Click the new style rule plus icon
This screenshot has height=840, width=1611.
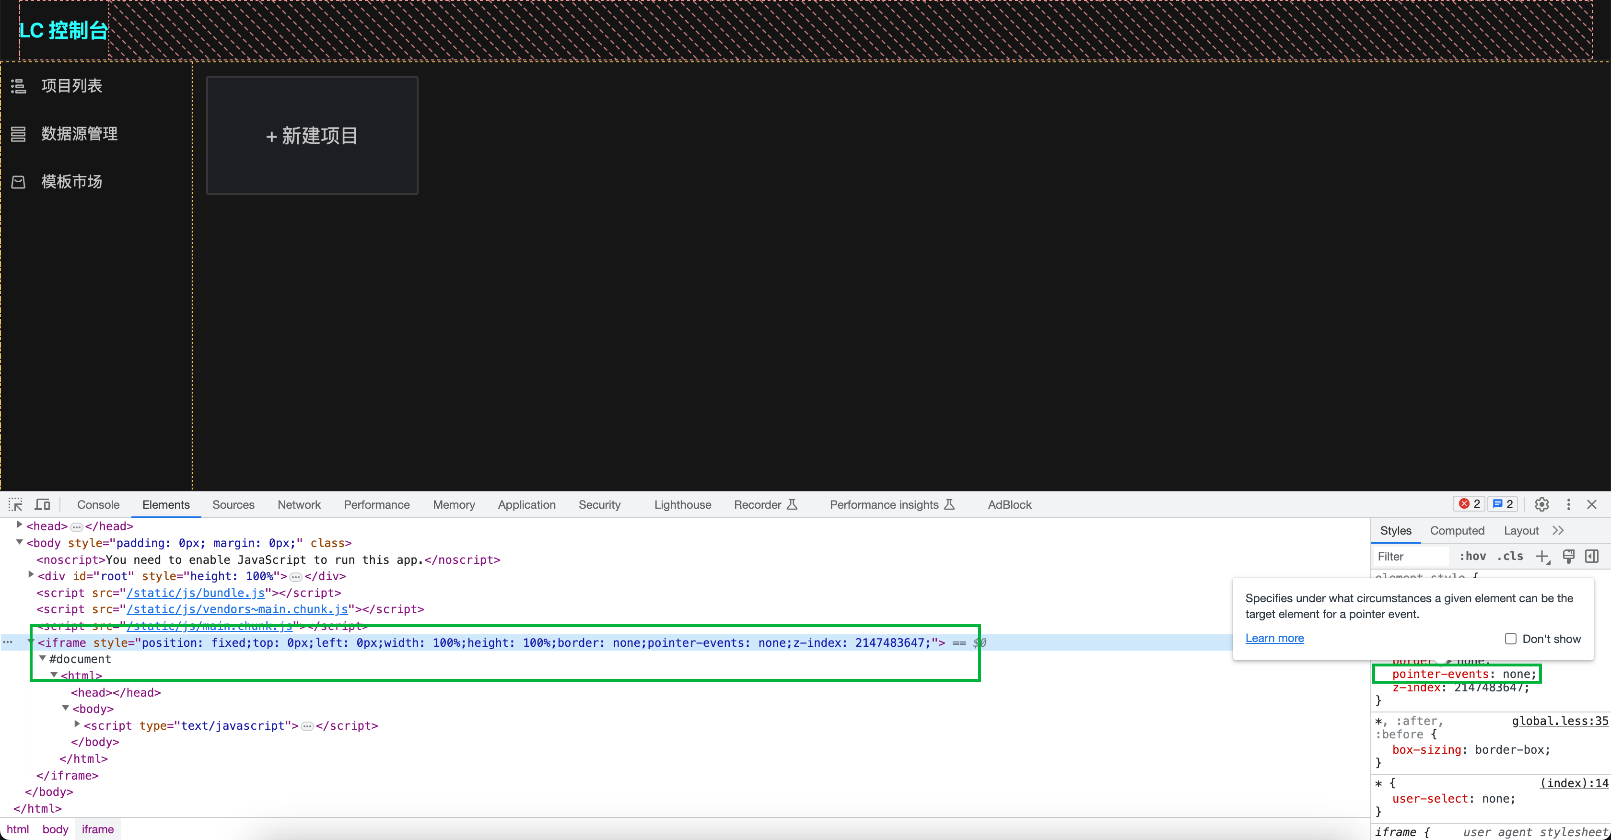(x=1543, y=556)
